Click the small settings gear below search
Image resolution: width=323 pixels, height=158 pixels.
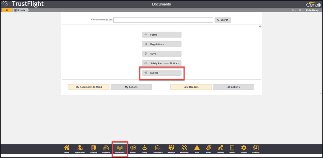(260, 26)
